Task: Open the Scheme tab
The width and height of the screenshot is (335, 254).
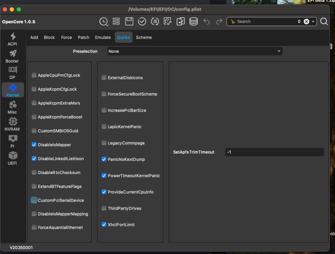Action: pos(144,37)
